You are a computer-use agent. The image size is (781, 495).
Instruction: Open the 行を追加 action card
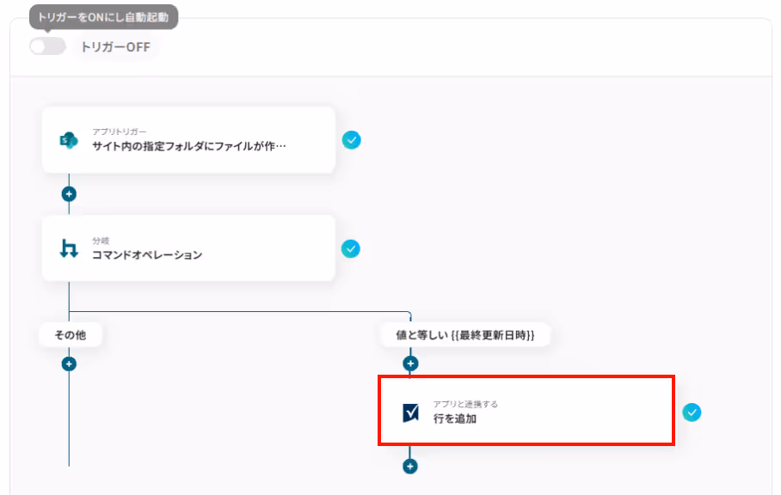(526, 411)
